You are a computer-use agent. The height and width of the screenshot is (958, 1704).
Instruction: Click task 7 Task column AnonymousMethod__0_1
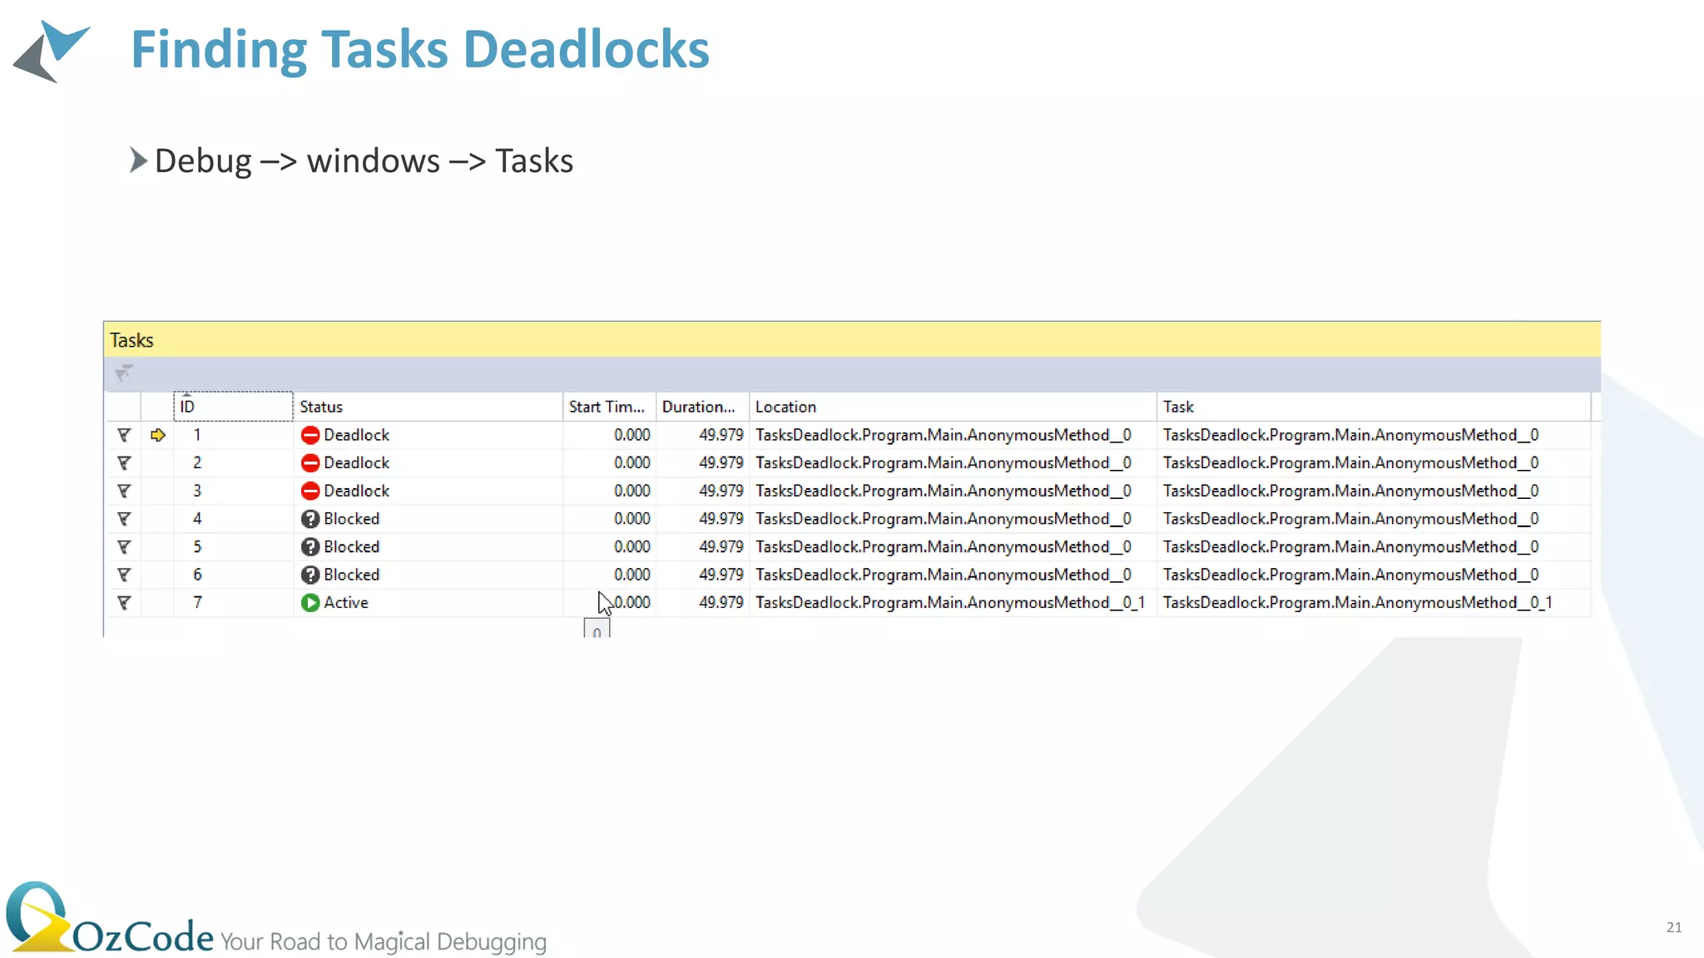(1358, 603)
